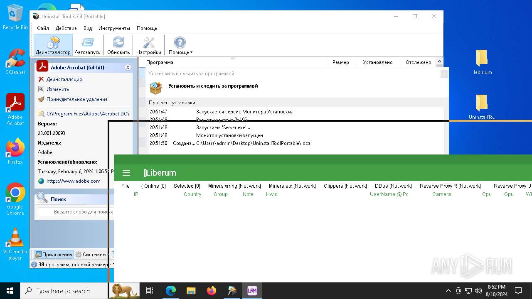Image resolution: width=532 pixels, height=299 pixels.
Task: Open the Liberum hamburger menu
Action: 127,173
